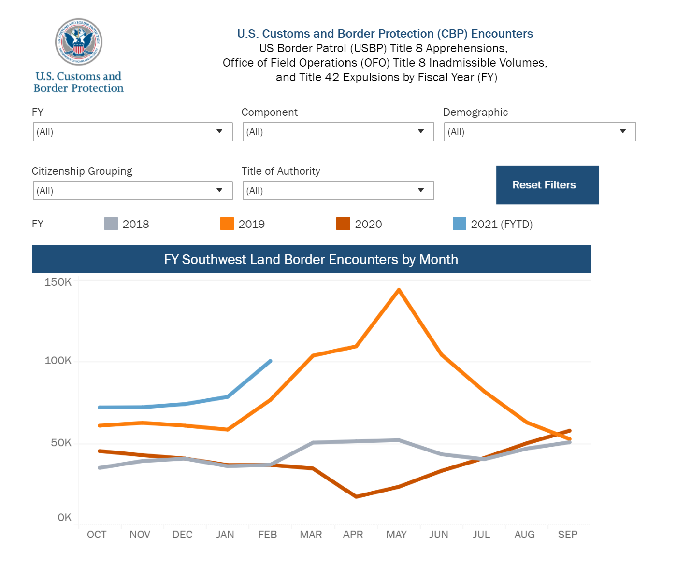The width and height of the screenshot is (691, 564).
Task: Click the CBP Encounters title heading
Action: click(x=385, y=34)
